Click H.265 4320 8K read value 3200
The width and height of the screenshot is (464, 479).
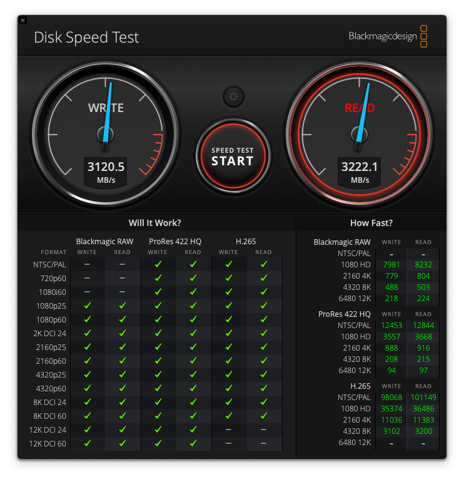(423, 431)
